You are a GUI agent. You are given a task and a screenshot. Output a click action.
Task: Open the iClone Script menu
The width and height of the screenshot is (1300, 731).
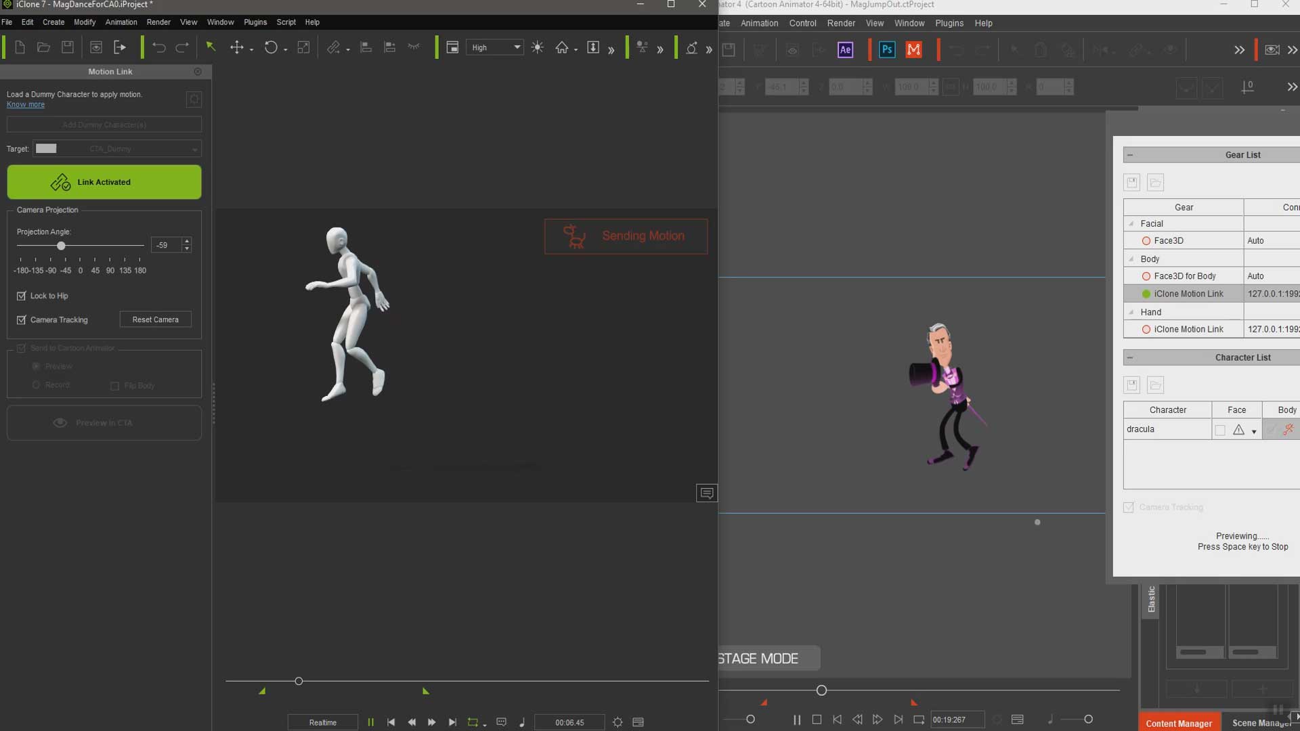286,22
